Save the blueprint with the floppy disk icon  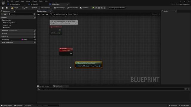click(x=3, y=8)
